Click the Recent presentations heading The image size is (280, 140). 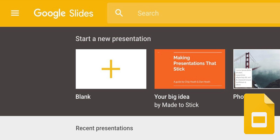click(x=104, y=128)
